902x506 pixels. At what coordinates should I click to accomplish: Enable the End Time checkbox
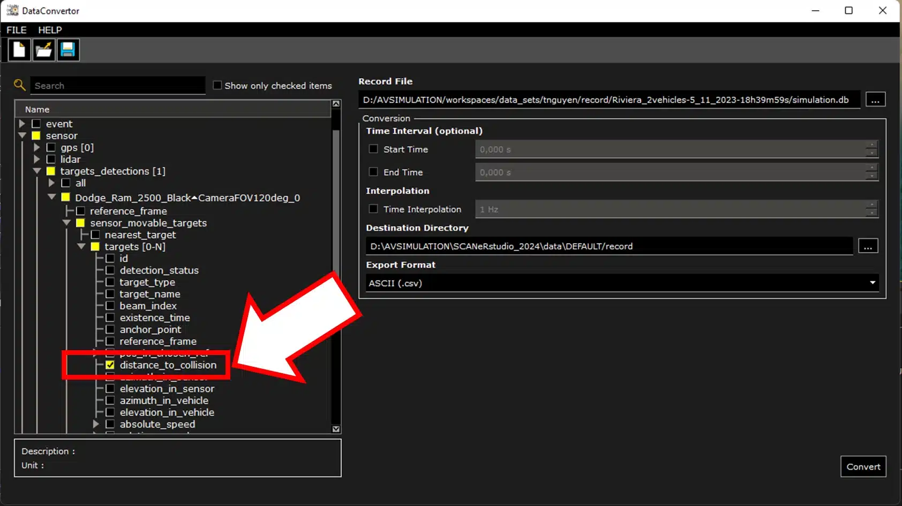coord(374,172)
